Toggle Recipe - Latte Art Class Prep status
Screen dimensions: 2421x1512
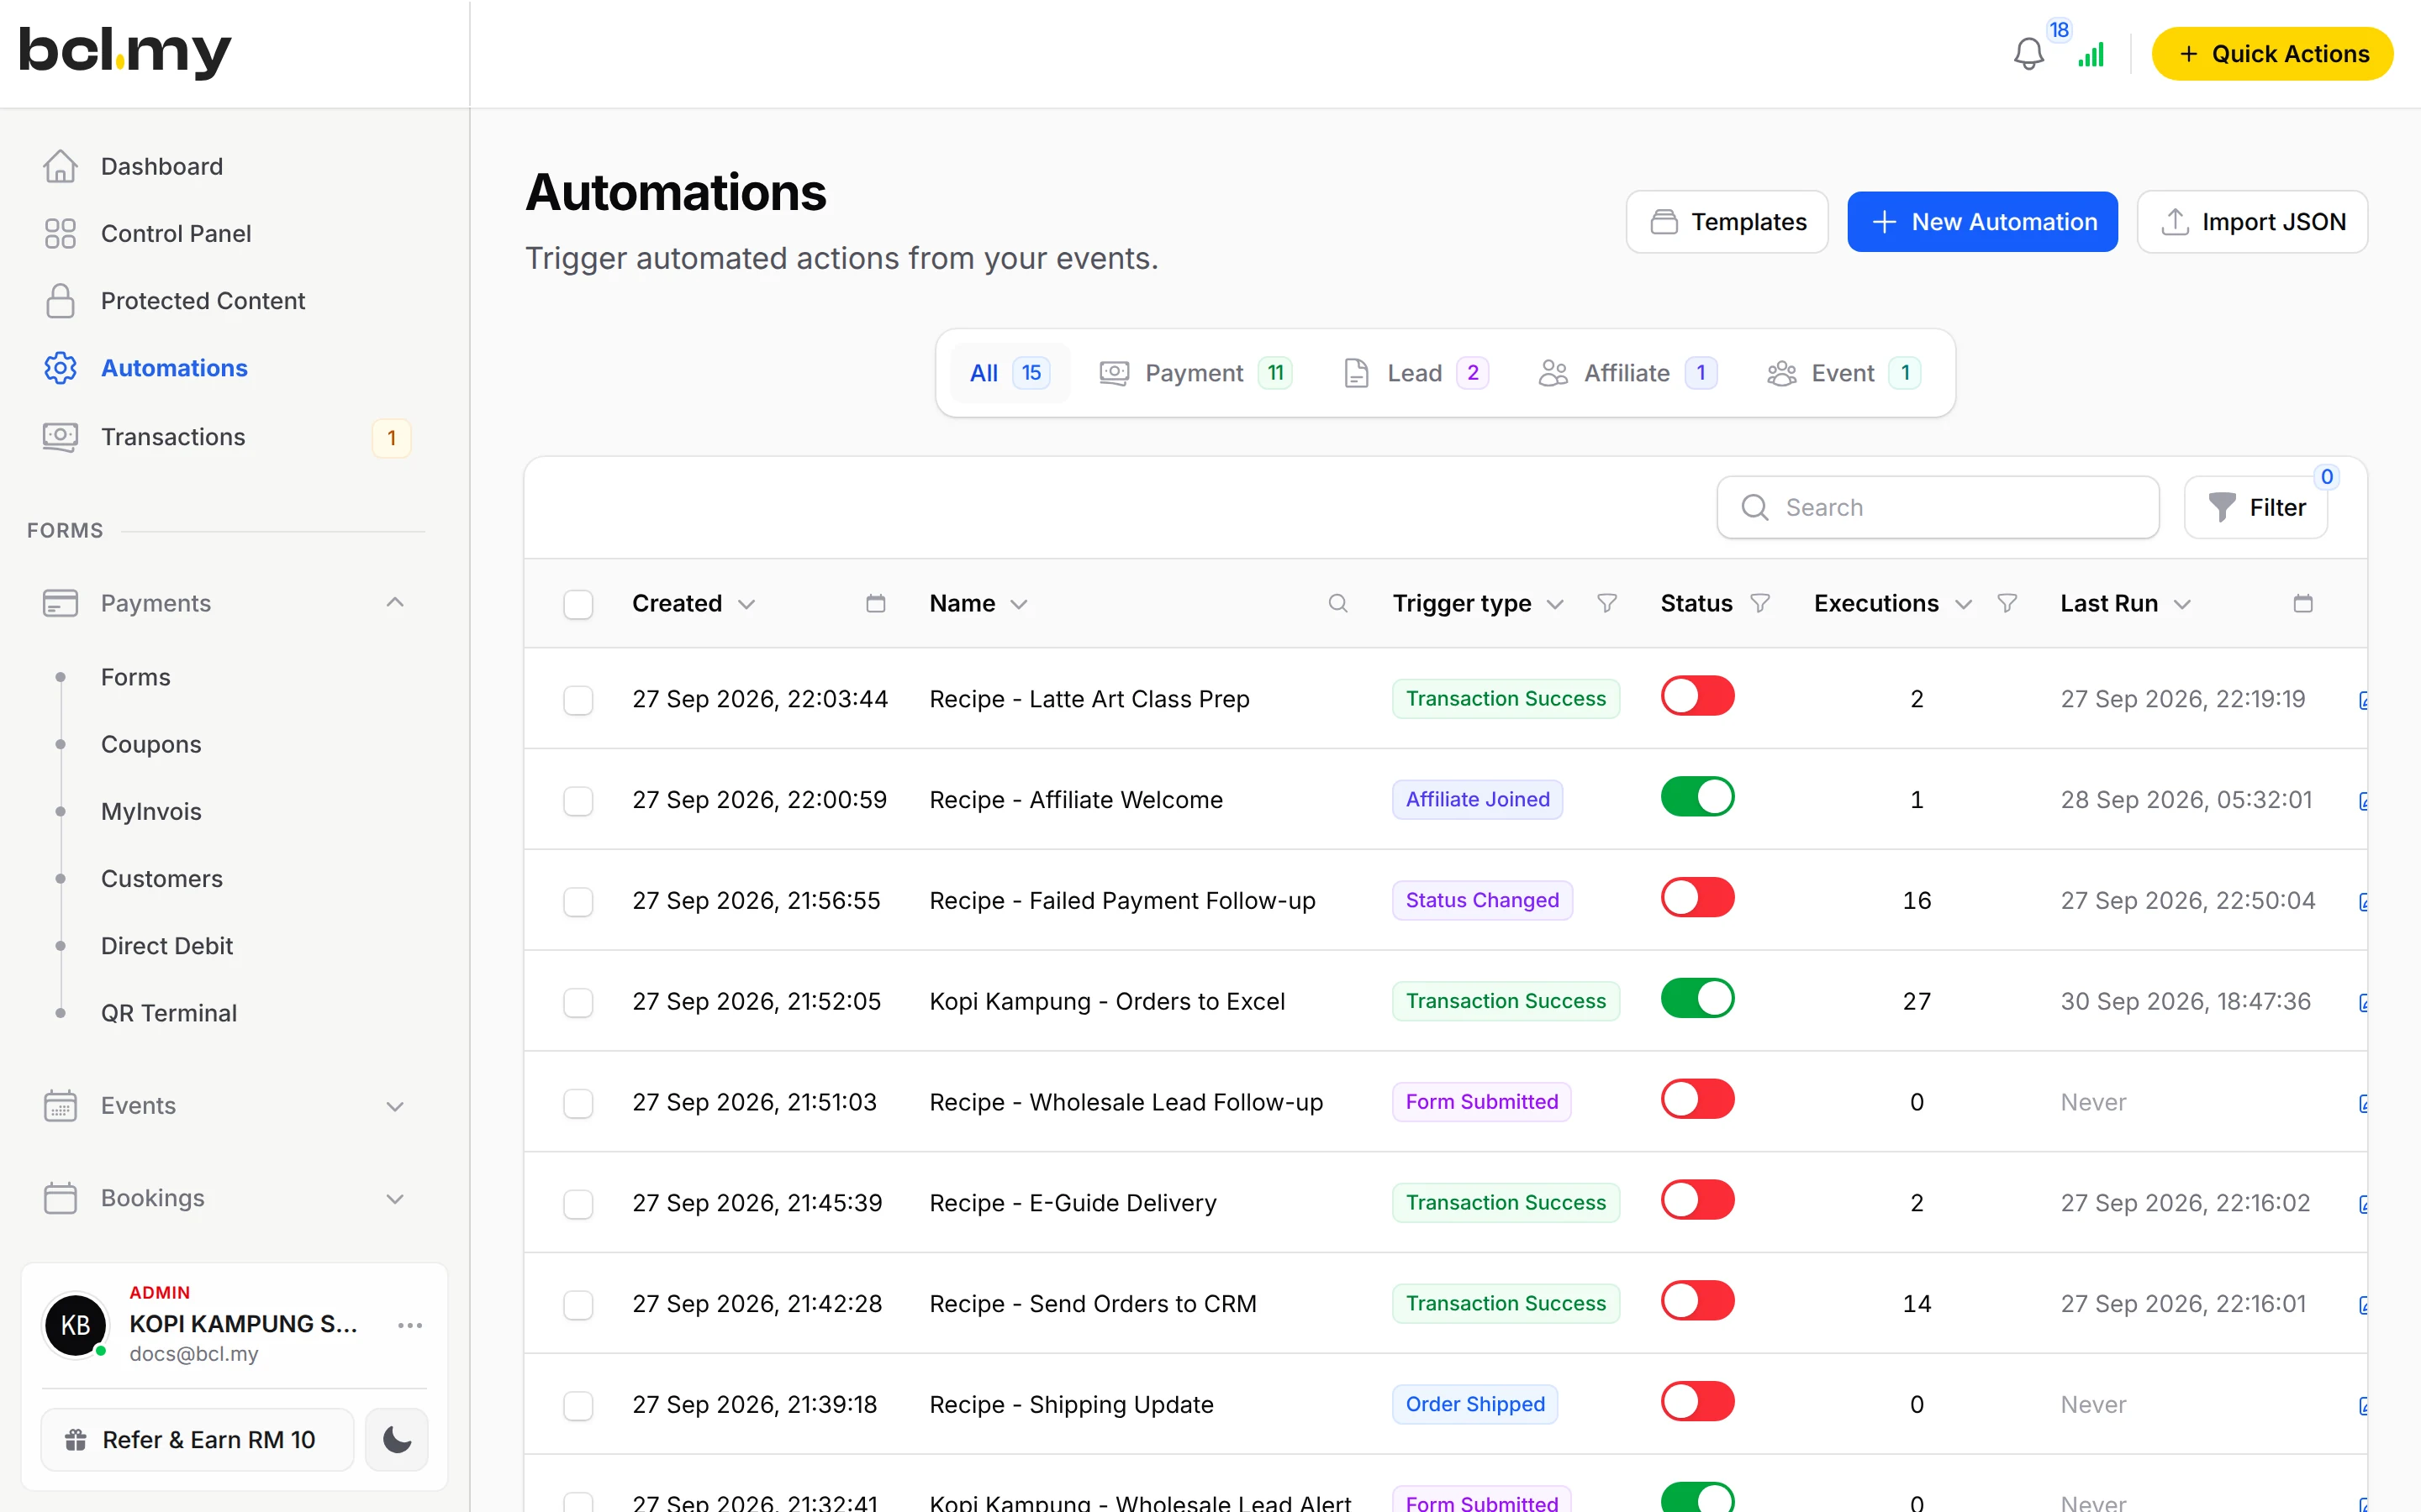(1696, 696)
